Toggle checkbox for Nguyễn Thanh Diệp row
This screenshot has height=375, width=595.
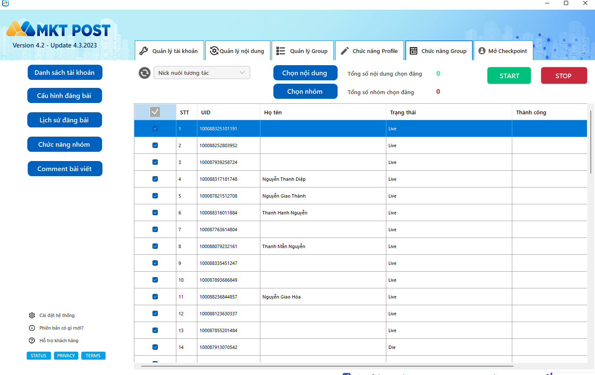155,179
